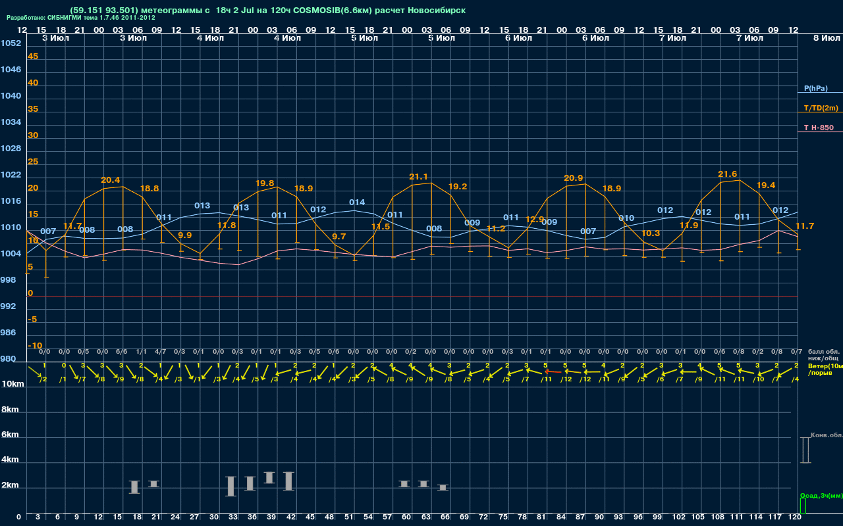Select the cloud layer bar above hour 66

pos(443,487)
